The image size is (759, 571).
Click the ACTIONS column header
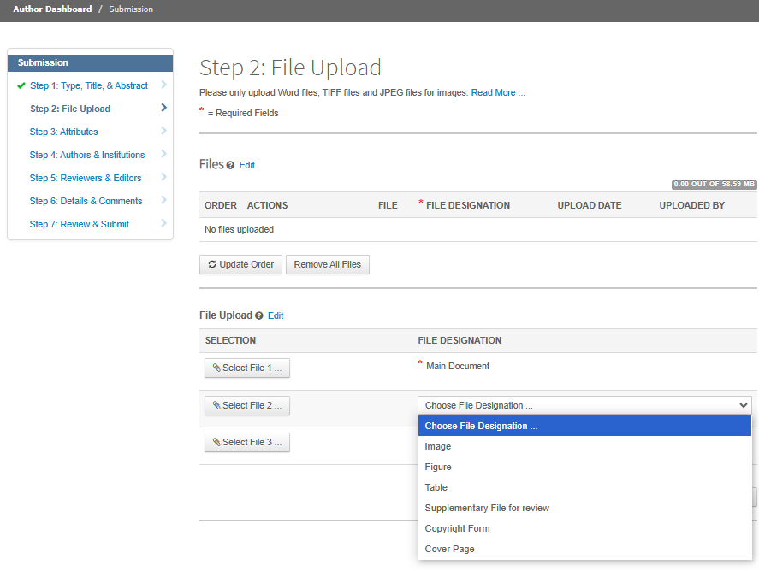(x=267, y=205)
